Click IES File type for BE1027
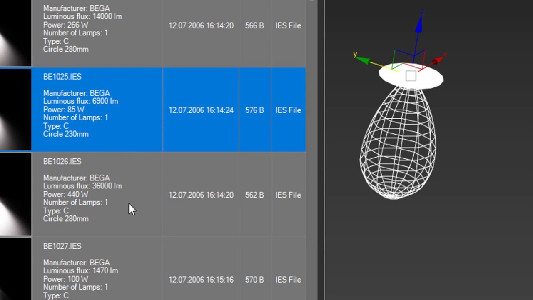Viewport: 533px width, 300px height. 288,280
